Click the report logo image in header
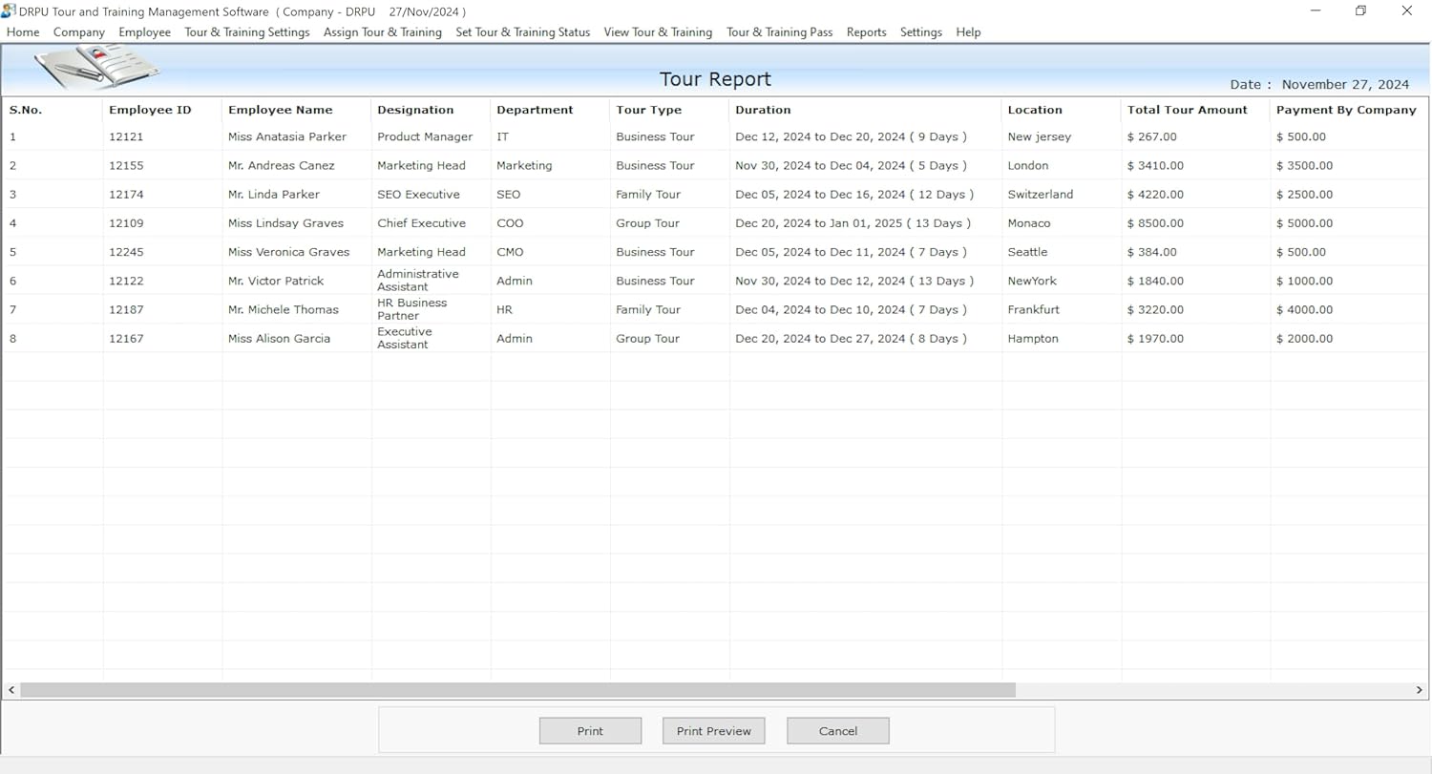 click(x=97, y=67)
